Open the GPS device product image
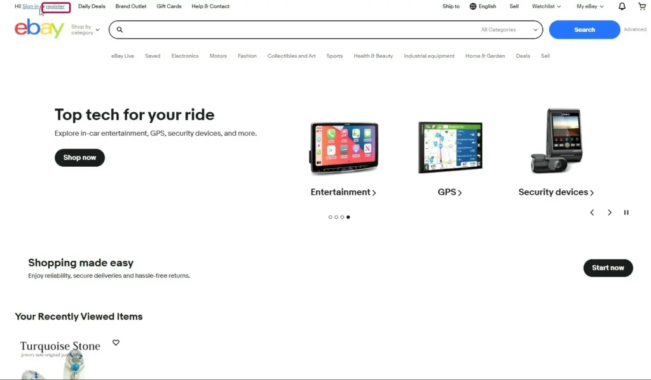This screenshot has height=380, width=651. [450, 147]
